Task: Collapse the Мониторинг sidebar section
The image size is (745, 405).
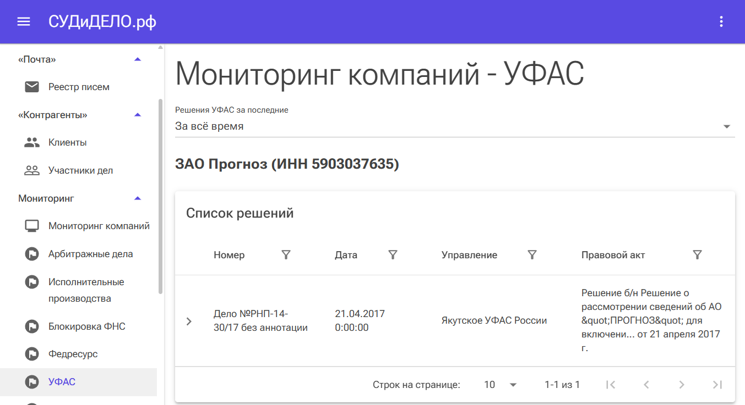Action: click(x=138, y=198)
